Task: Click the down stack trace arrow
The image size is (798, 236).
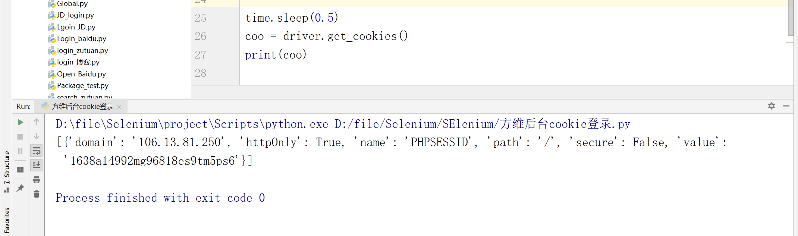Action: click(37, 136)
